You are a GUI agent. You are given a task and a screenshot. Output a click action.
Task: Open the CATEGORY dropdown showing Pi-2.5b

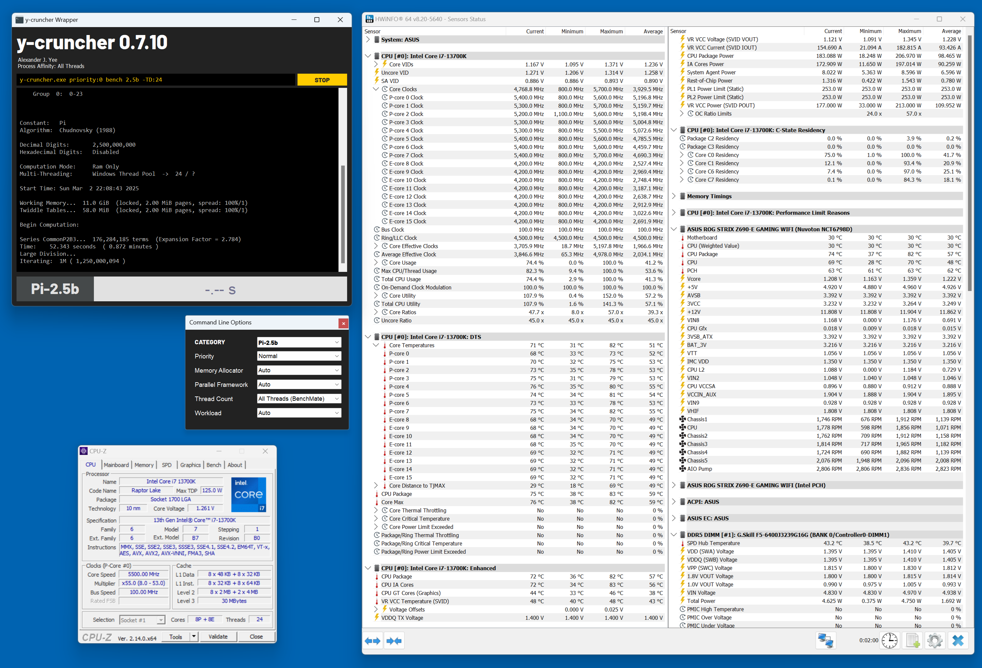299,343
